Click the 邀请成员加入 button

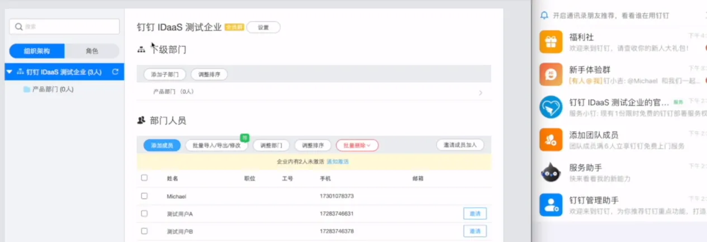460,145
